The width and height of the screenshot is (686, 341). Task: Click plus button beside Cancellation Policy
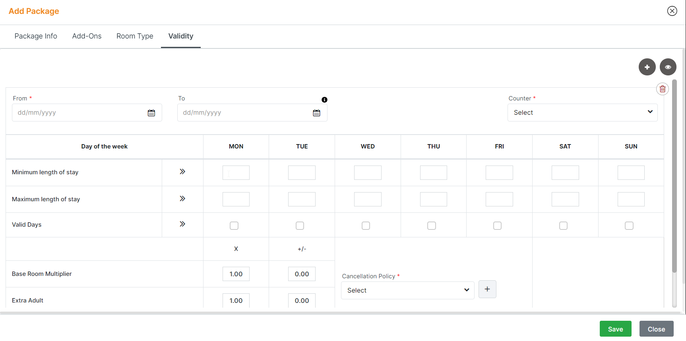click(487, 289)
